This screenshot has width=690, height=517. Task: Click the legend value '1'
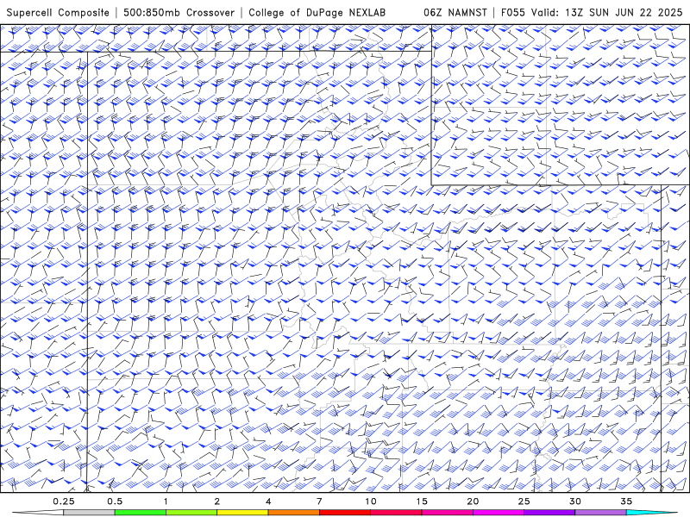coord(166,501)
